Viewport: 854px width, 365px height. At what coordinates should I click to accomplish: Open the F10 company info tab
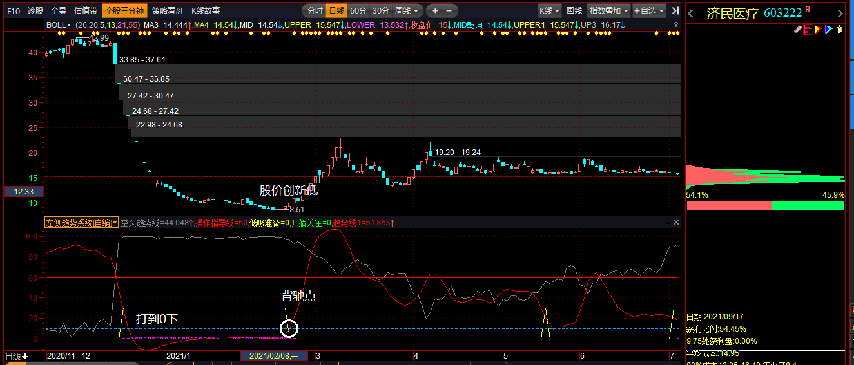[x=14, y=11]
